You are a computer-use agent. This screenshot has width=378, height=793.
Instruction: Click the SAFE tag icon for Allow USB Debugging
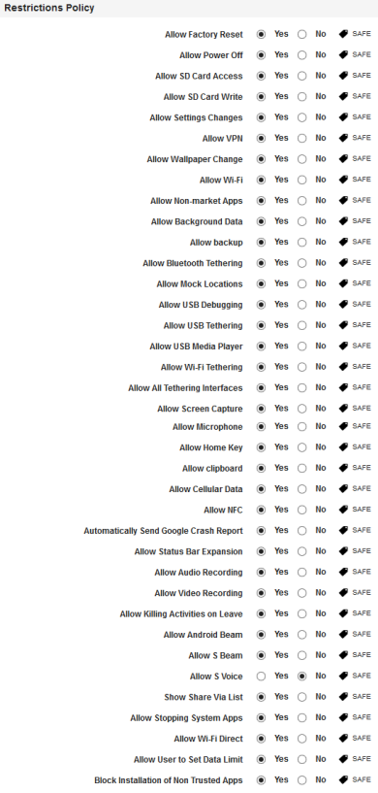pyautogui.click(x=344, y=304)
